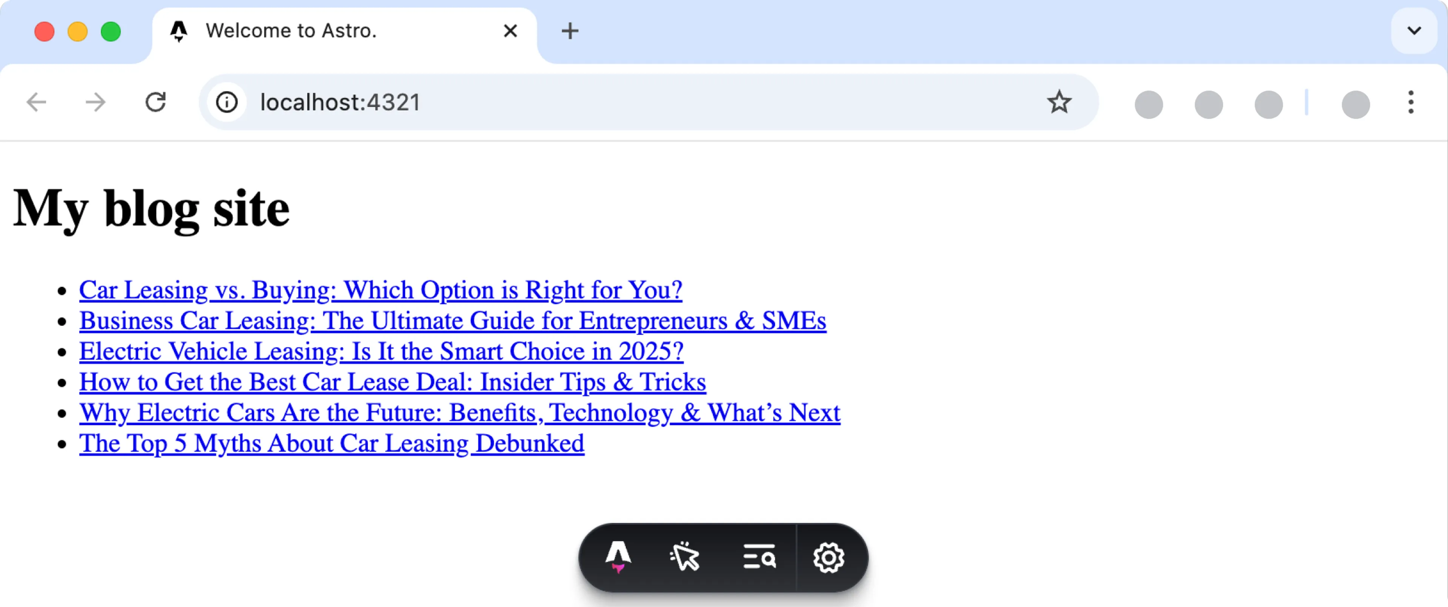
Task: Close the Welcome to Astro tab
Action: tap(510, 31)
